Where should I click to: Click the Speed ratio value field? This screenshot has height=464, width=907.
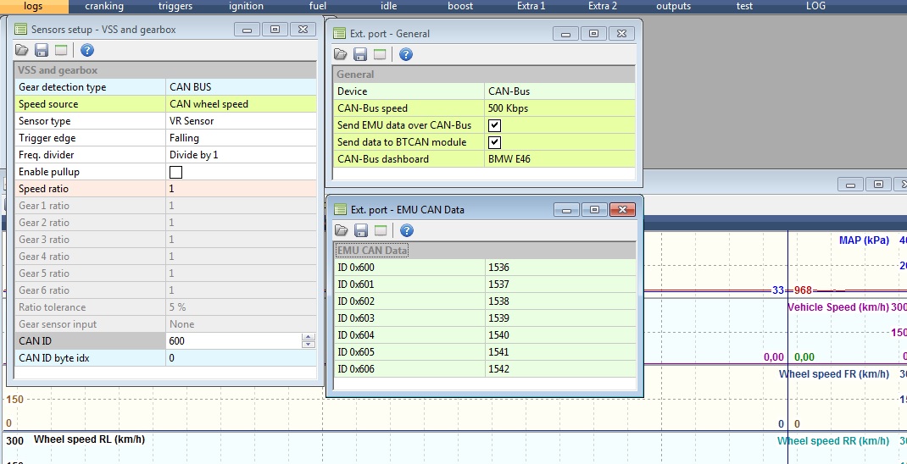click(x=242, y=189)
